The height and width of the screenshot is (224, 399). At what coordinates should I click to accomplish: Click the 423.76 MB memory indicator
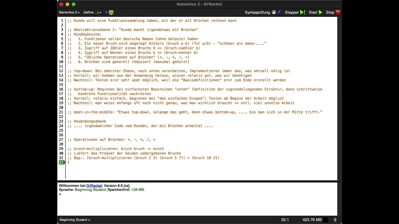[x=312, y=220]
